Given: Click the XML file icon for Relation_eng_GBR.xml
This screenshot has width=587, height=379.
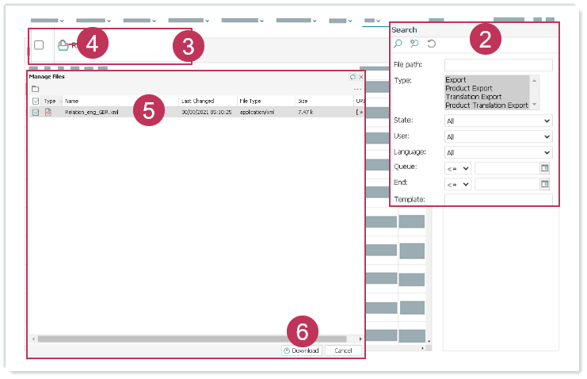Looking at the screenshot, I should pyautogui.click(x=48, y=113).
